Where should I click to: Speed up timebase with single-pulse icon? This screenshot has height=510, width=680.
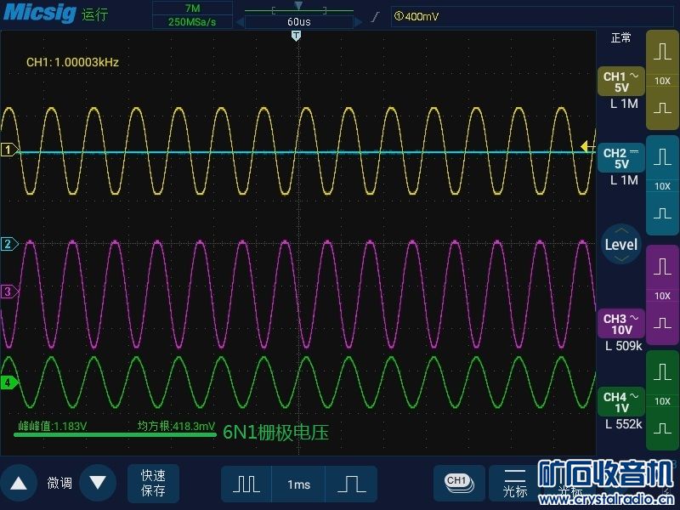click(351, 484)
